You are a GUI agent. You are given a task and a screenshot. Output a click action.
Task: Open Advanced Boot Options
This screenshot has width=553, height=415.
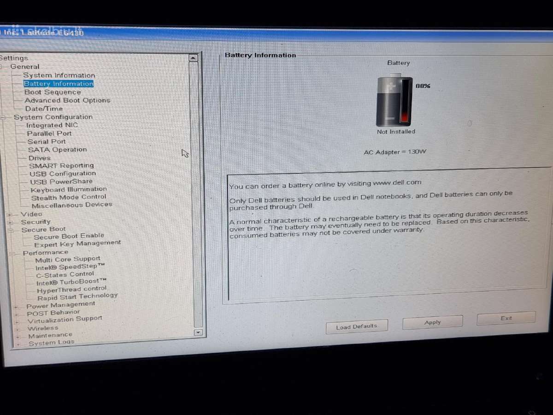(x=67, y=100)
